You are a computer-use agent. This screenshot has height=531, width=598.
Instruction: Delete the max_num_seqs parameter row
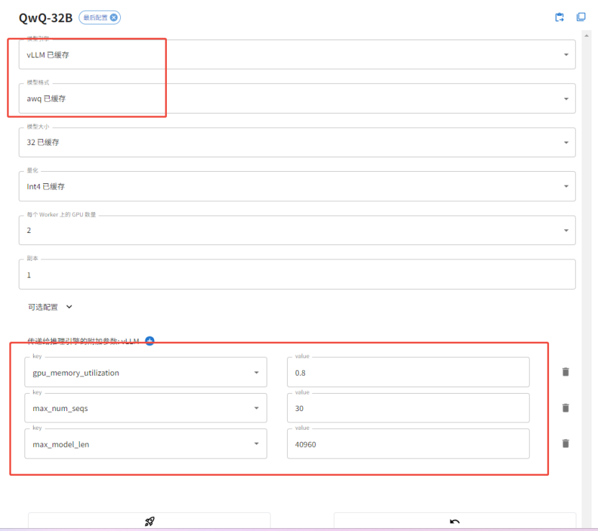(566, 408)
